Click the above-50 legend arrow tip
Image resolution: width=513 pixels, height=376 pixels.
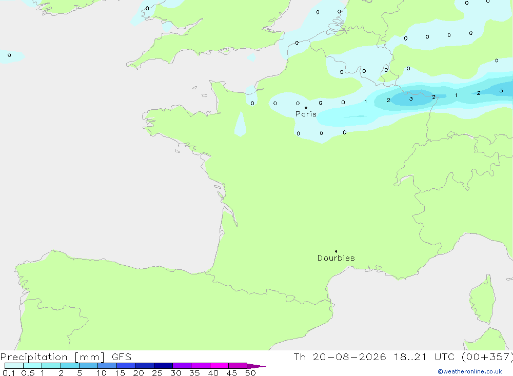point(256,366)
